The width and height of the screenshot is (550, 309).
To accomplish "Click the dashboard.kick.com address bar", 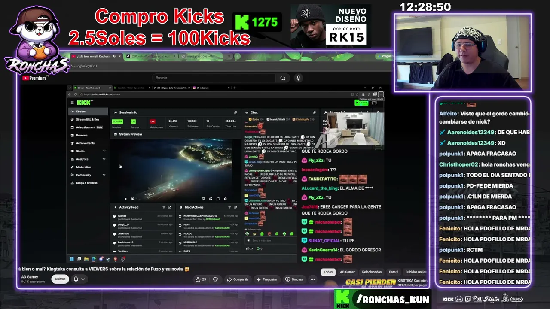I will pos(215,94).
